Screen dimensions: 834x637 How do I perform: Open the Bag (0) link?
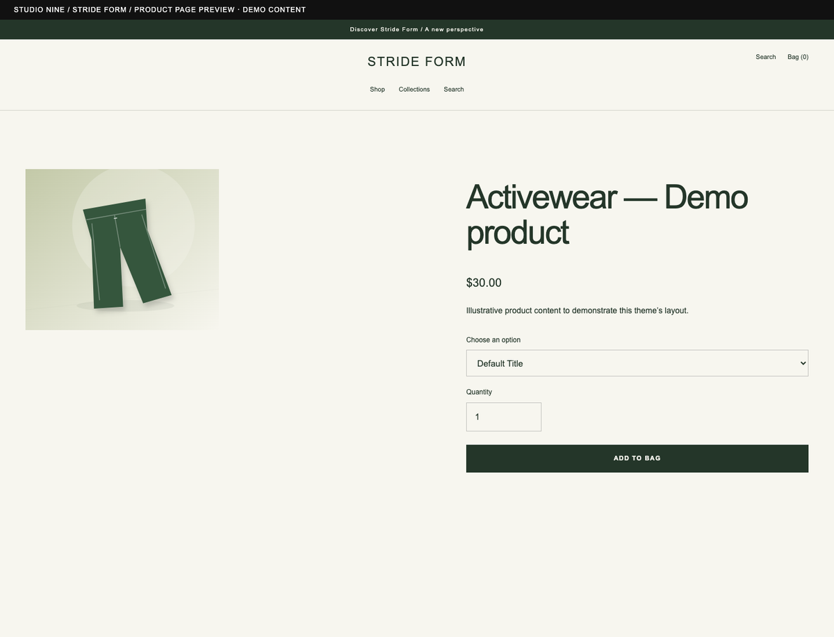pyautogui.click(x=798, y=57)
